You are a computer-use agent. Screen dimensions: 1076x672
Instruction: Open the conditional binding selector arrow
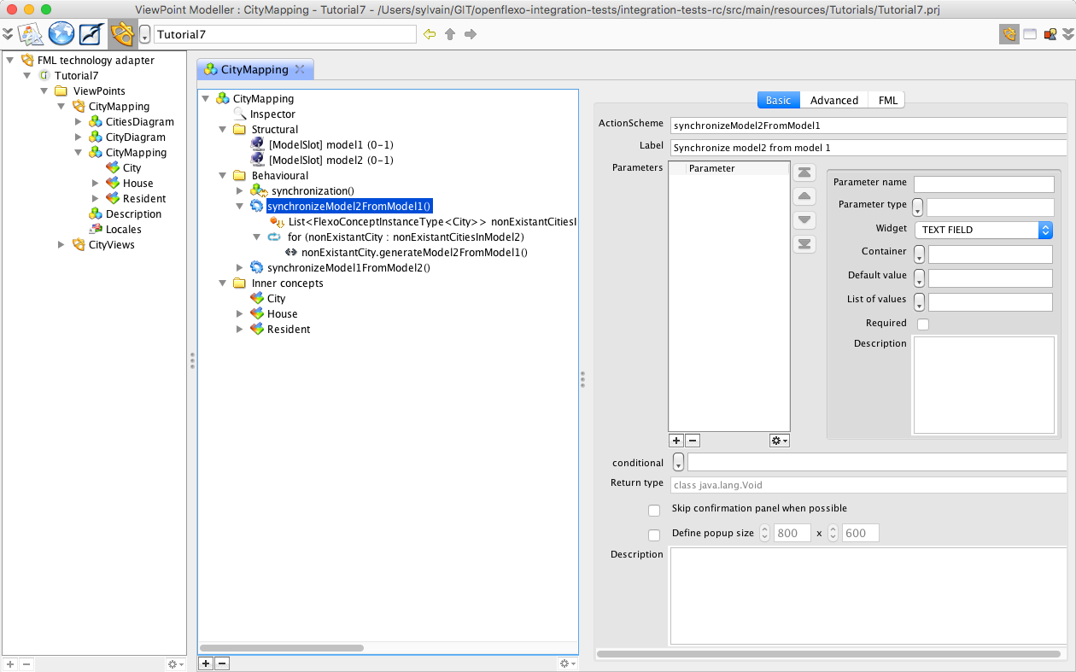coord(678,462)
